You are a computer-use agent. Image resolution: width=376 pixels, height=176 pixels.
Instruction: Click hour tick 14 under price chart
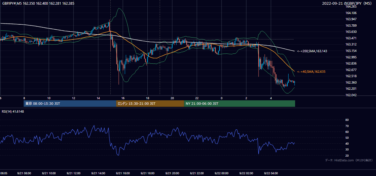(98, 98)
